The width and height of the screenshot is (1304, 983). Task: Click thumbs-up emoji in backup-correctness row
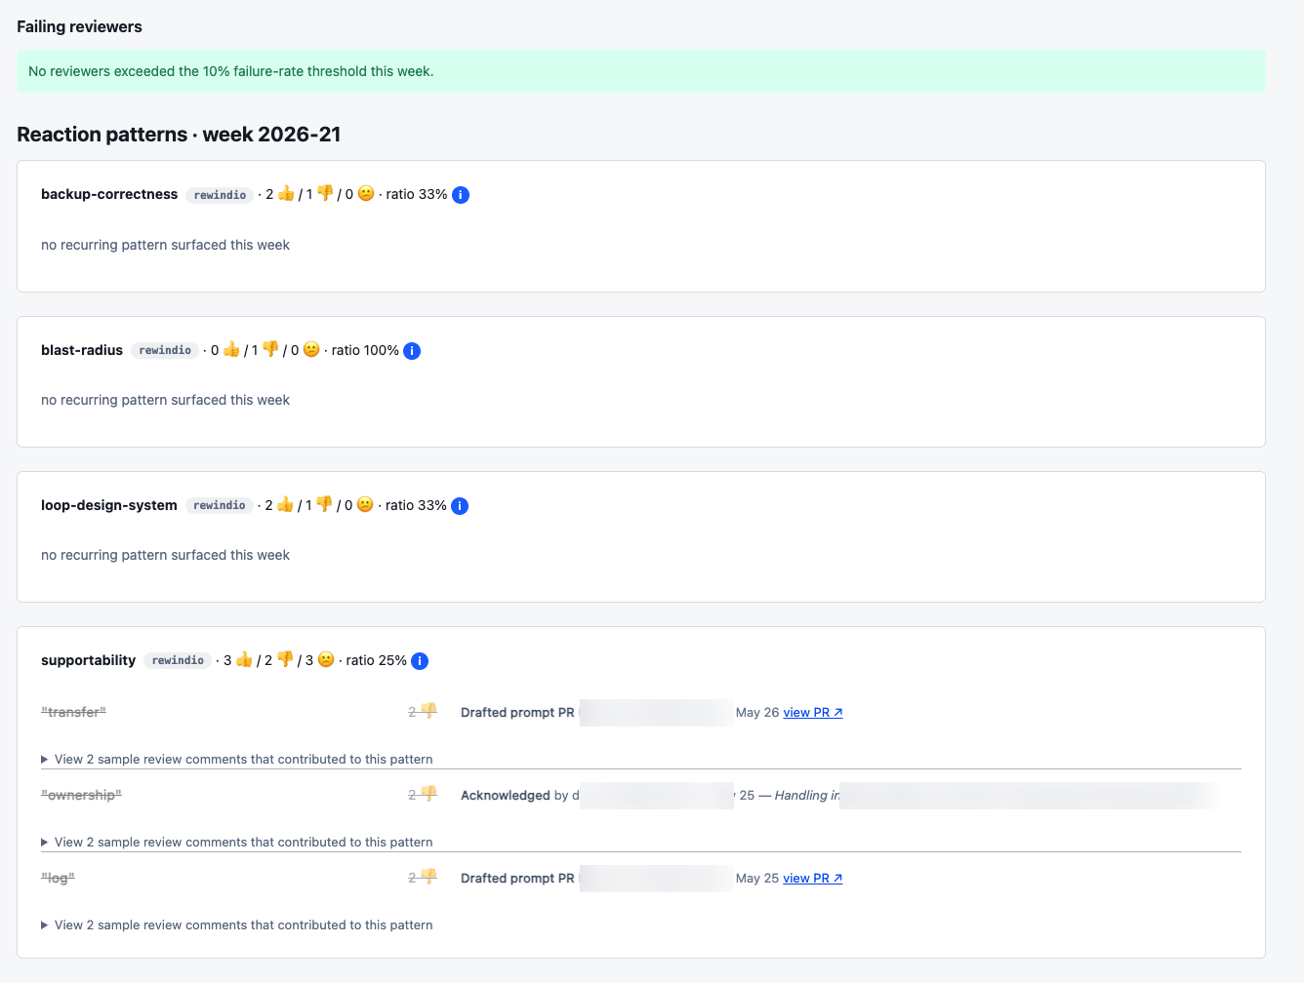(286, 194)
